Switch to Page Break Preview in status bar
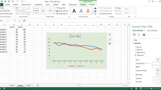This screenshot has height=90, width=161. 141,88
